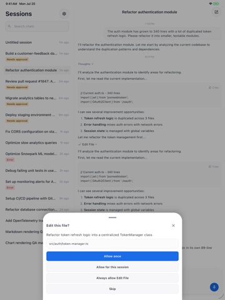This screenshot has height=300, width=225.
Task: Focus the Search chats field
Action: pos(37,26)
